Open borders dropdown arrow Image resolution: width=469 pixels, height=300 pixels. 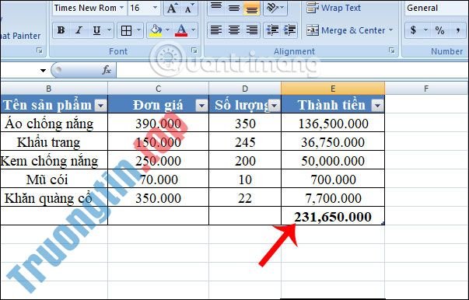[138, 30]
